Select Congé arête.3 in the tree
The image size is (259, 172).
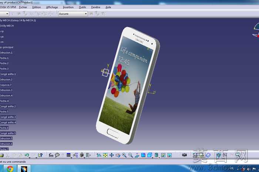click(x=8, y=117)
